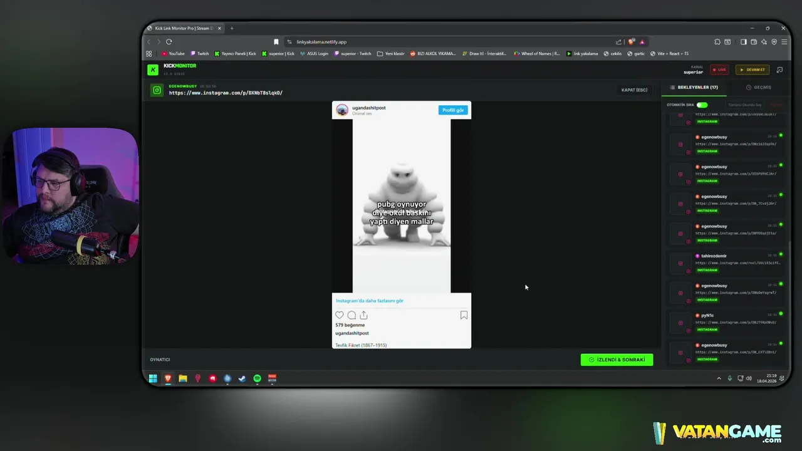Open the Yayıncı Paneli | Kick bookmark

[x=236, y=54]
